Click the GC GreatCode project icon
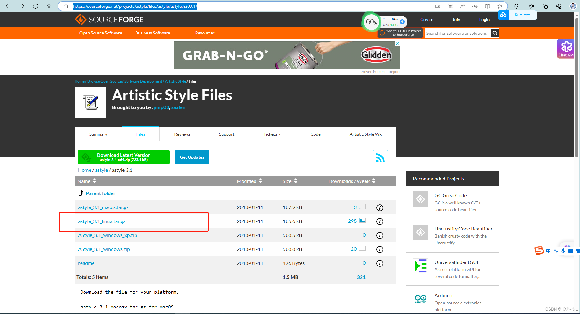This screenshot has height=314, width=580. 421,199
